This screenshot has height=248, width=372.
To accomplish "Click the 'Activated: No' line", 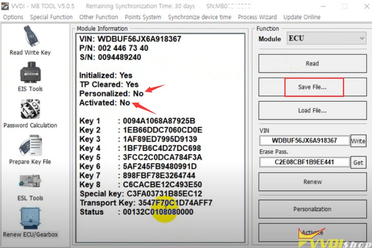I will [105, 103].
